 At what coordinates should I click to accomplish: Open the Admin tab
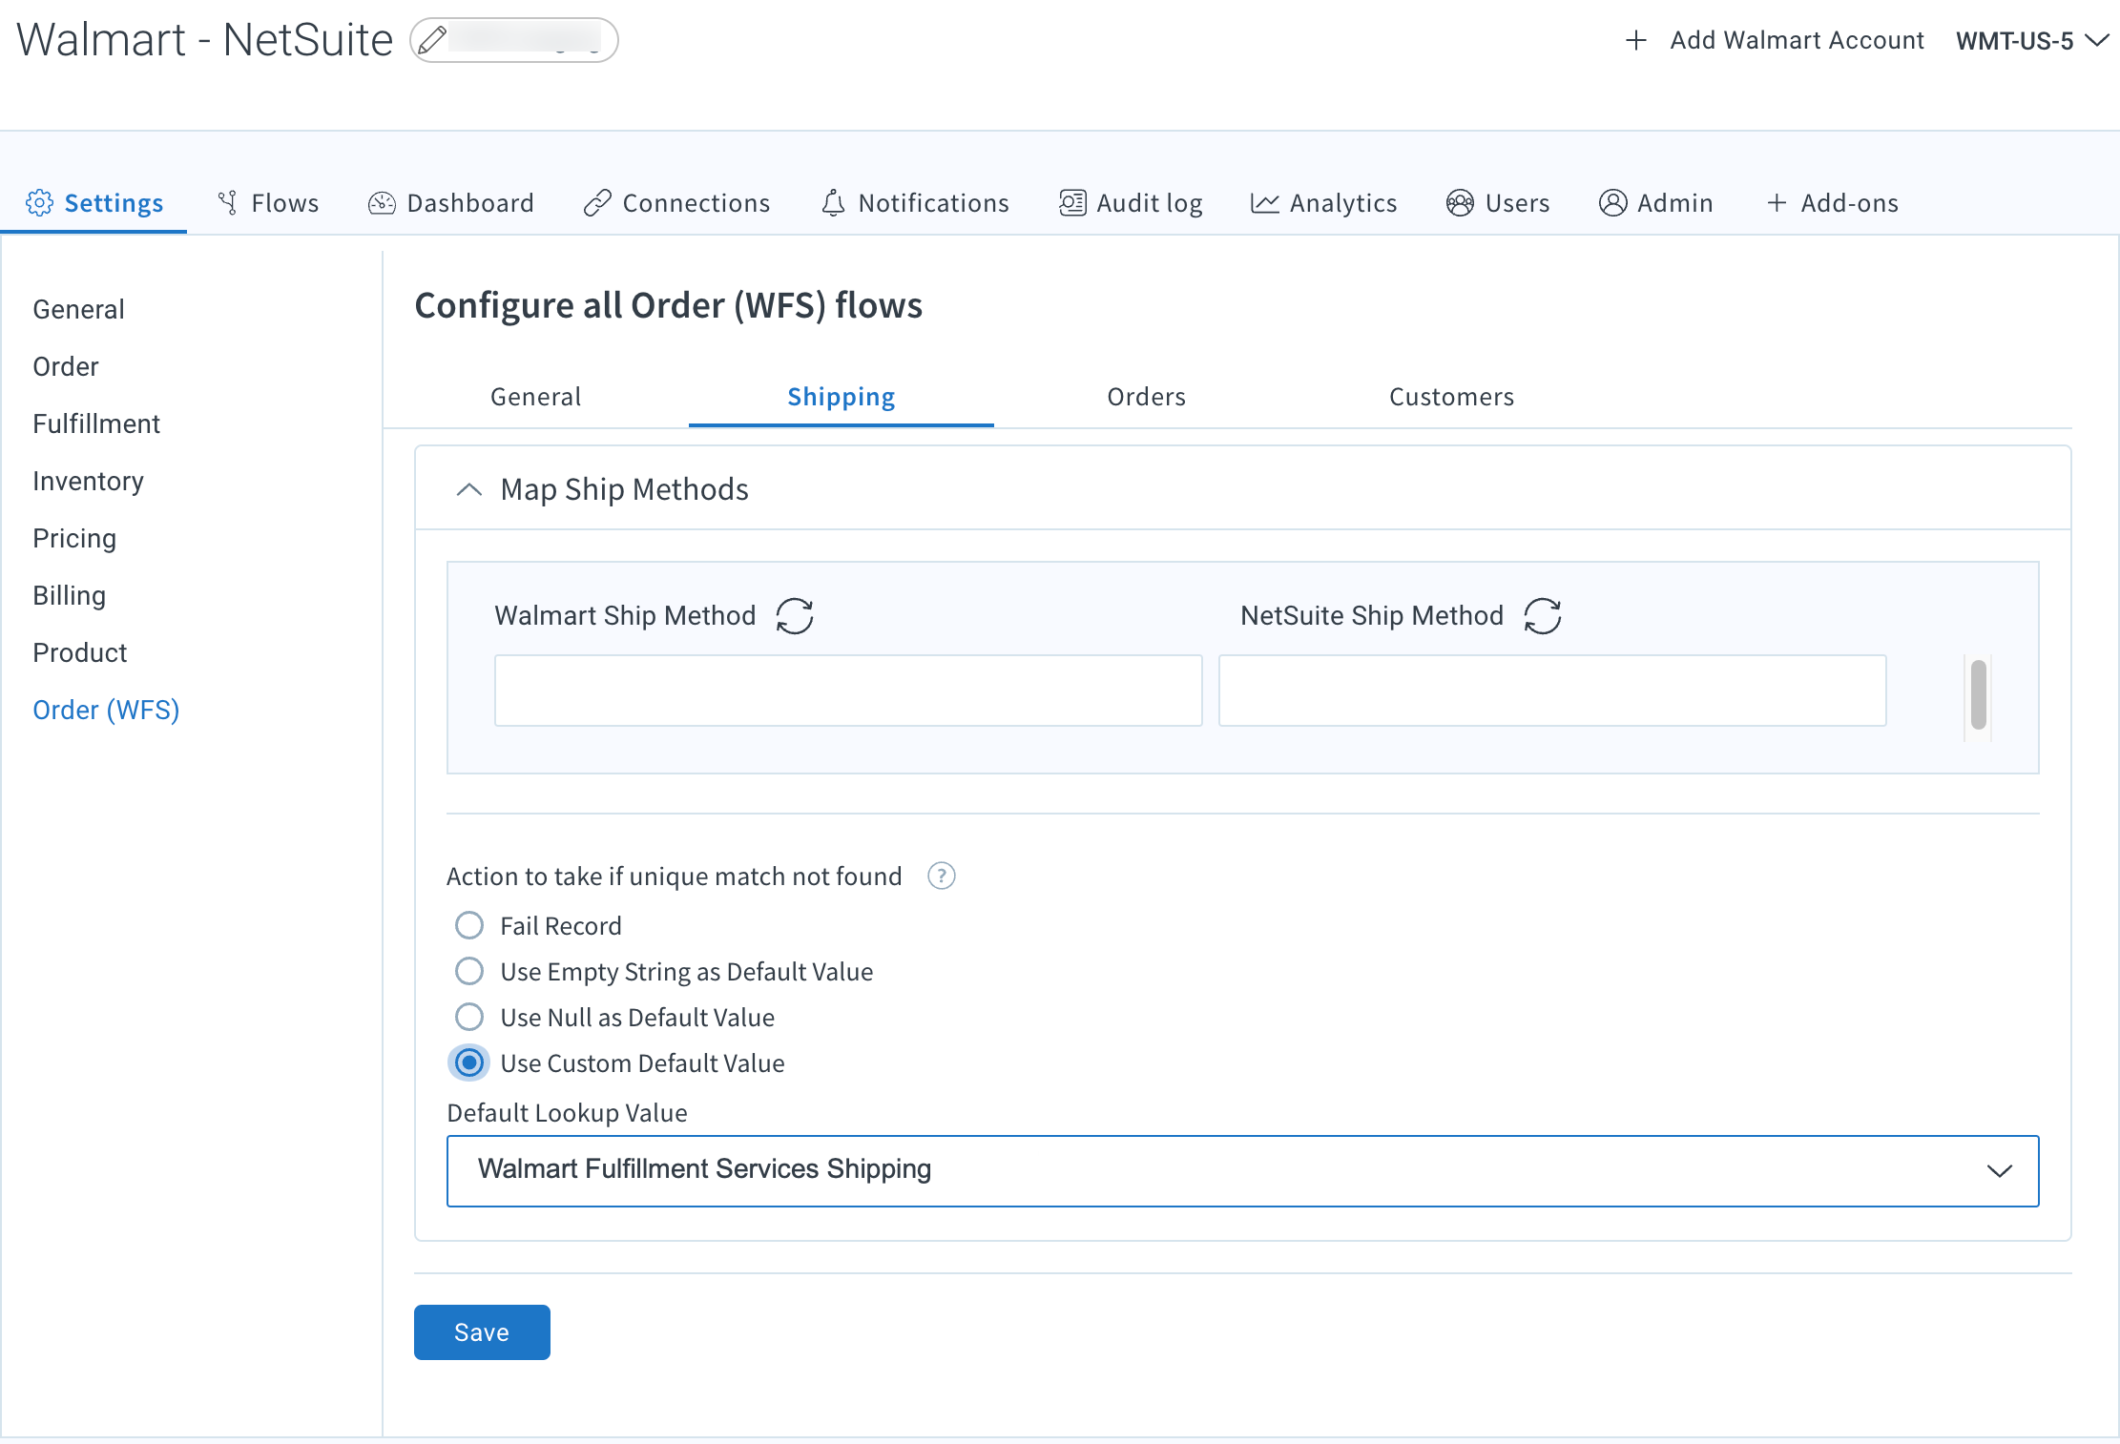tap(1656, 203)
